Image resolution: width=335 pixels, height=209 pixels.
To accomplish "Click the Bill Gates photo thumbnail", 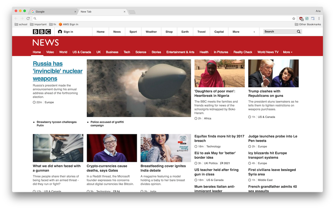I will [x=112, y=148].
